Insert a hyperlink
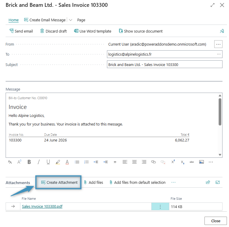Image resolution: width=229 pixels, height=227 pixels. point(153,162)
